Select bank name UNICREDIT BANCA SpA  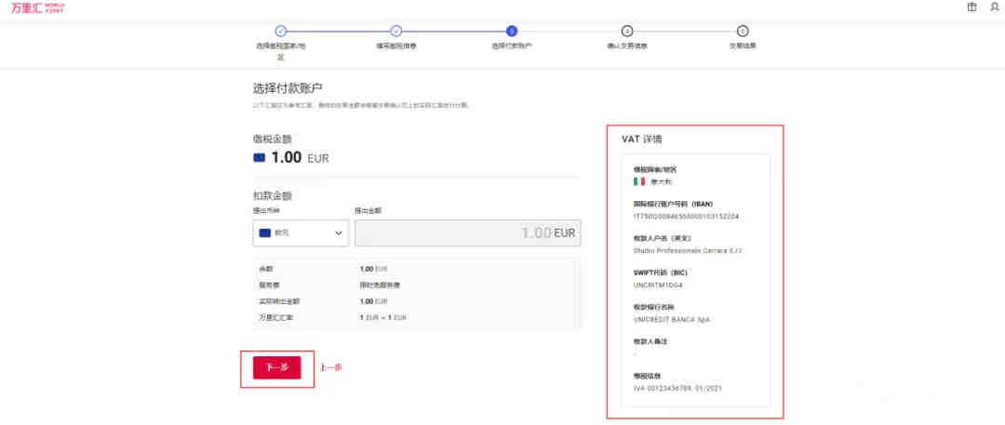pos(672,319)
